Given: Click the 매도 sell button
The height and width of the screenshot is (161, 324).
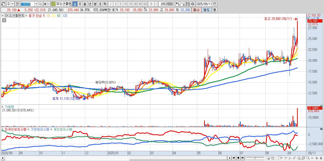Looking at the screenshot, I should click(206, 10).
